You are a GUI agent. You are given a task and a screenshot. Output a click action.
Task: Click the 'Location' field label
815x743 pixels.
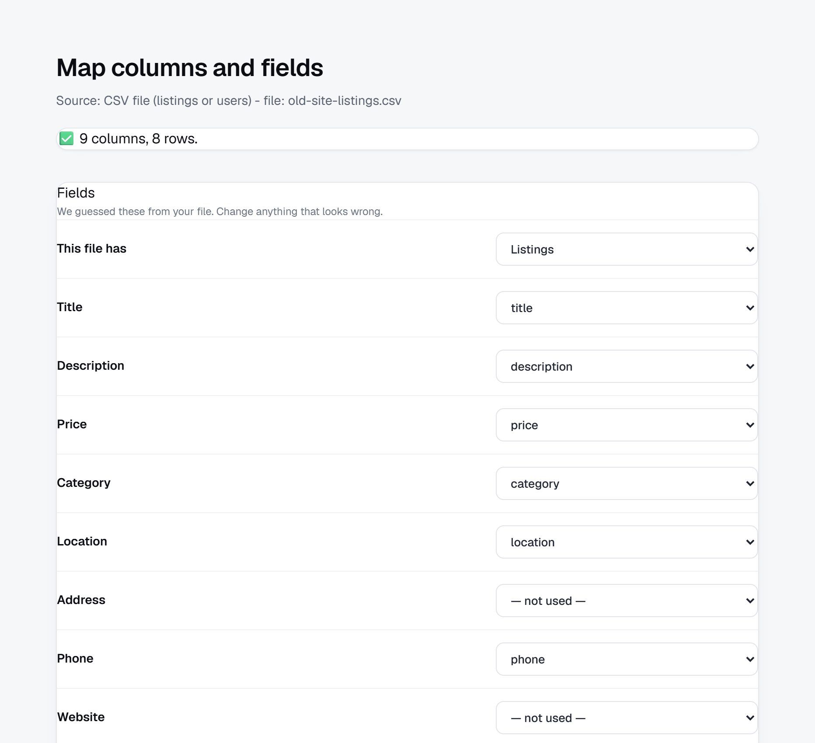[x=82, y=541]
